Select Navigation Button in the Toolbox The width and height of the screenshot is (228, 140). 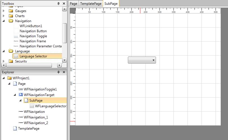pyautogui.click(x=33, y=31)
